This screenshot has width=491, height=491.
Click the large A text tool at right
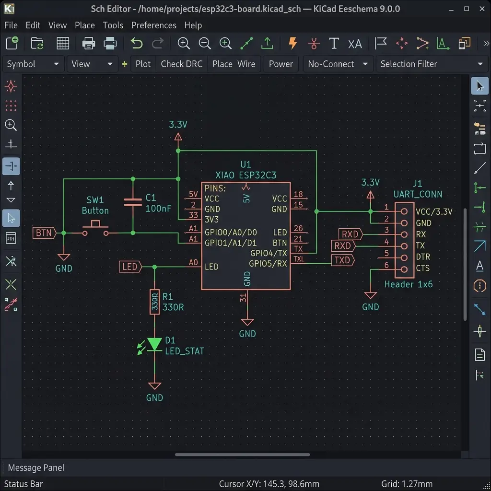[x=479, y=266]
